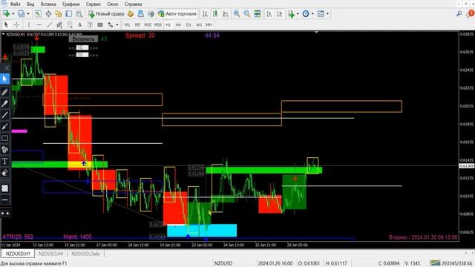Click the periods clock icon
This screenshot has height=267, width=475.
click(x=306, y=13)
